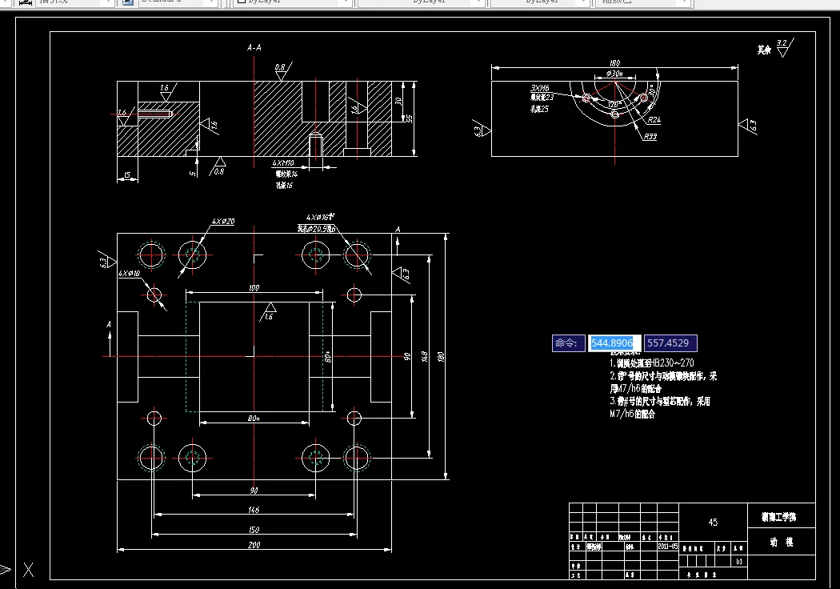Select the material 45 title block cell
This screenshot has width=840, height=589.
(713, 522)
